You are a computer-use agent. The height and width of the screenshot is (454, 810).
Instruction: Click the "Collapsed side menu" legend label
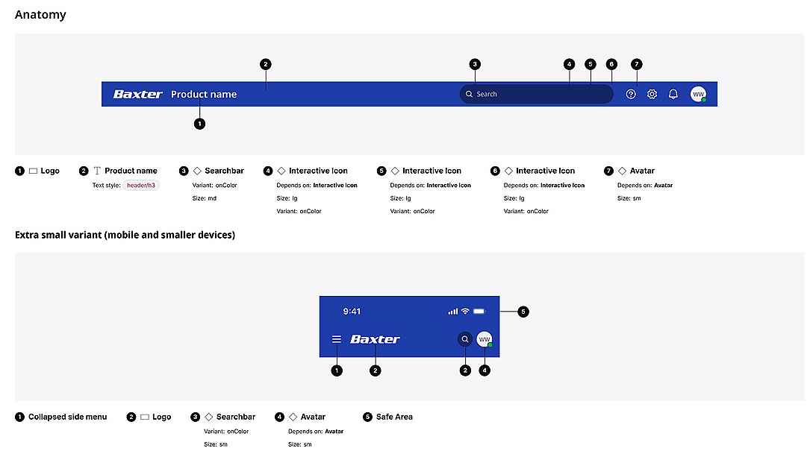click(67, 417)
